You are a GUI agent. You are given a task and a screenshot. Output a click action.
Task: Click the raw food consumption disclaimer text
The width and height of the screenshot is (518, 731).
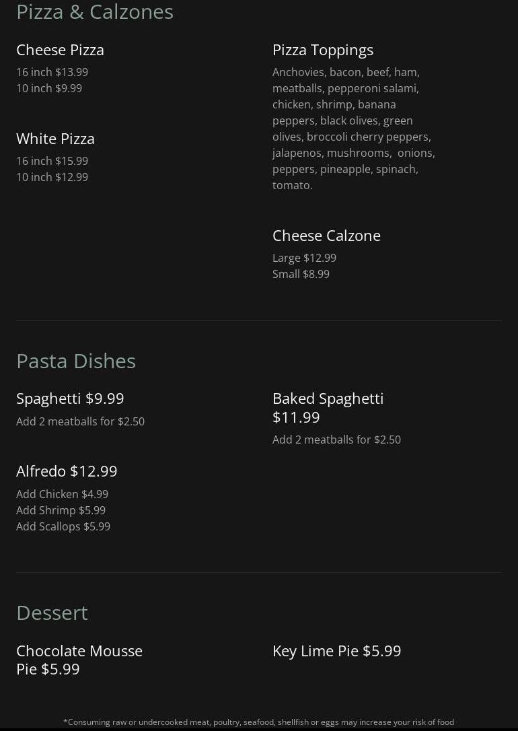coord(258,722)
